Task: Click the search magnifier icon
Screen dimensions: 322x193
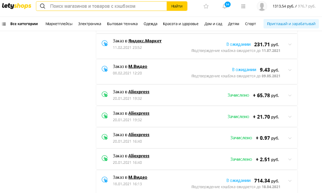Action: (x=42, y=6)
